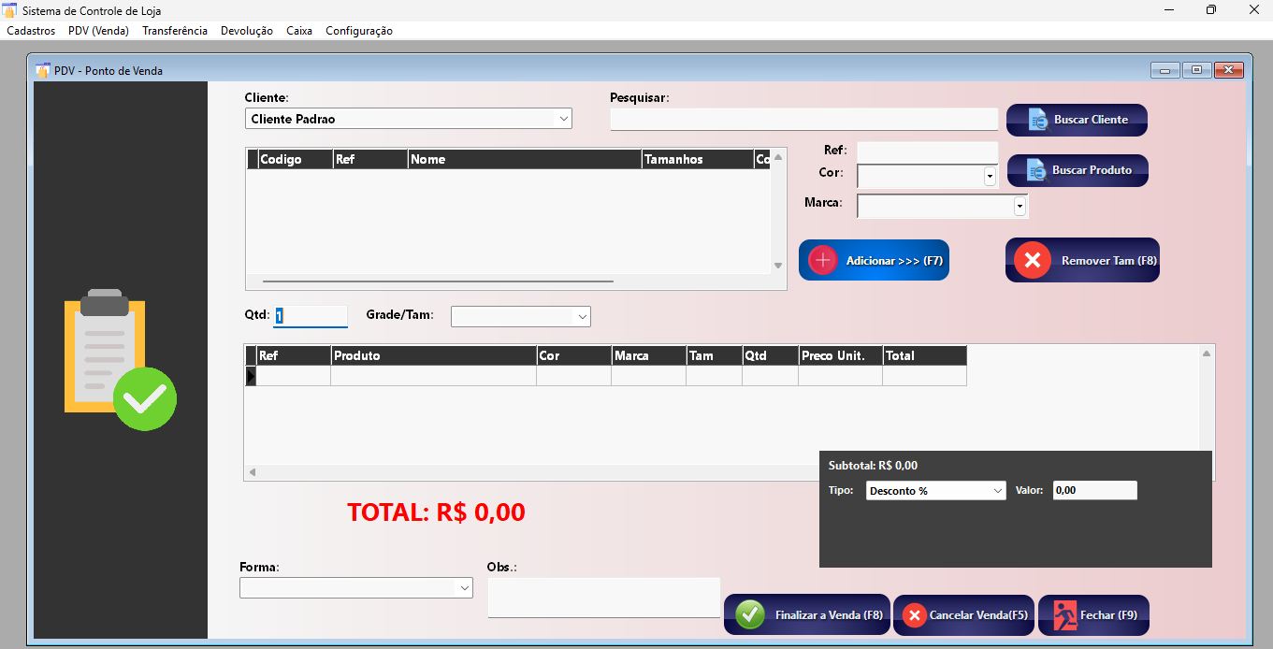
Task: Expand the Forma payment dropdown
Action: [464, 587]
